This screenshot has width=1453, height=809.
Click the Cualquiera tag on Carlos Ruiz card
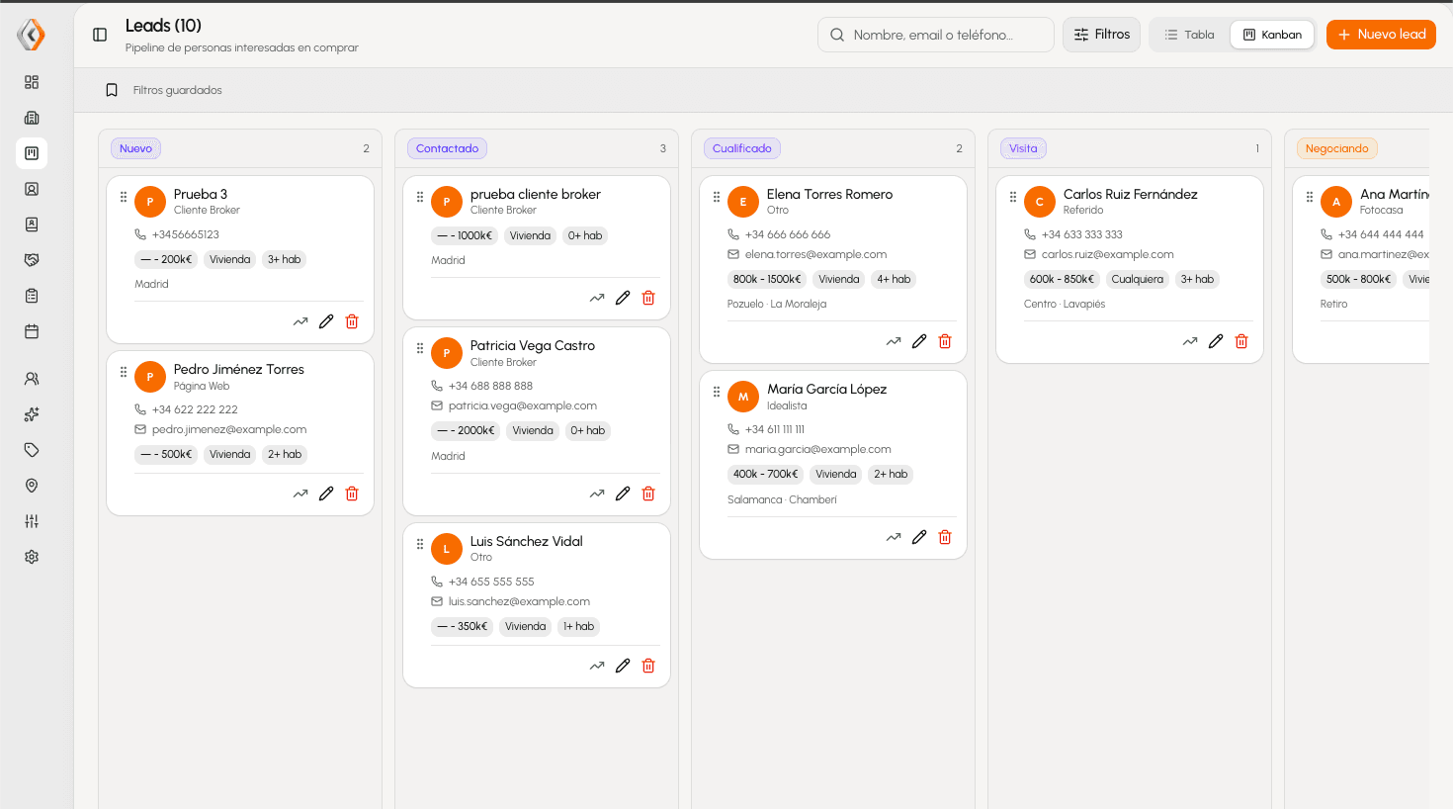[x=1138, y=280]
